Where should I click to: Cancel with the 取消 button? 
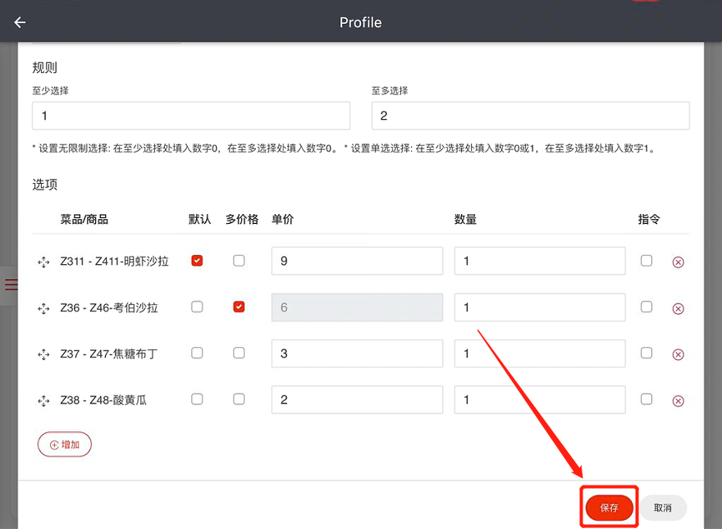(x=663, y=508)
